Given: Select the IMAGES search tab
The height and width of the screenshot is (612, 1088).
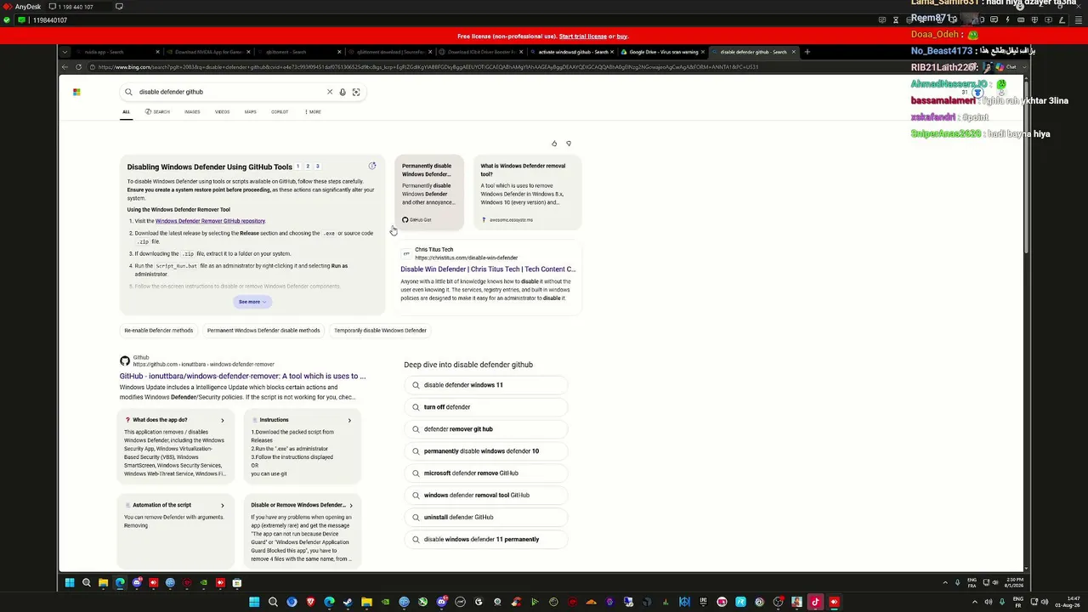Looking at the screenshot, I should click(192, 111).
